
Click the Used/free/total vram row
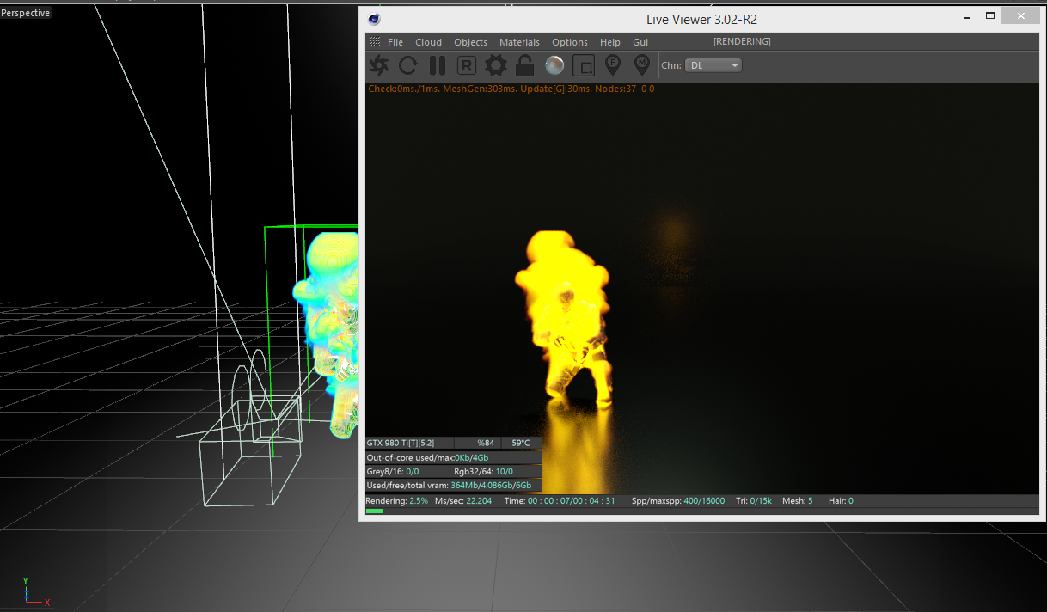coord(454,485)
